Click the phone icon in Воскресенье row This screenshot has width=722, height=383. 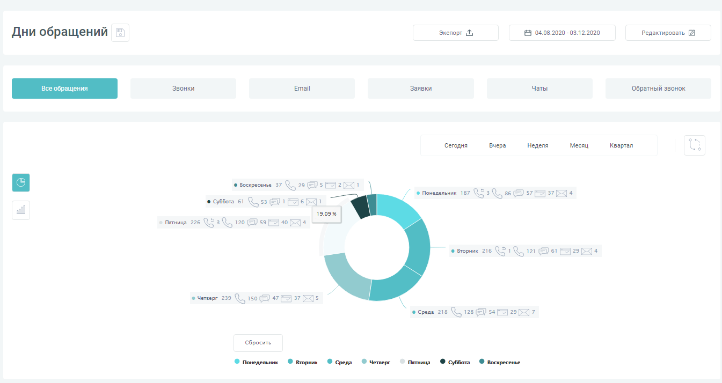(291, 185)
